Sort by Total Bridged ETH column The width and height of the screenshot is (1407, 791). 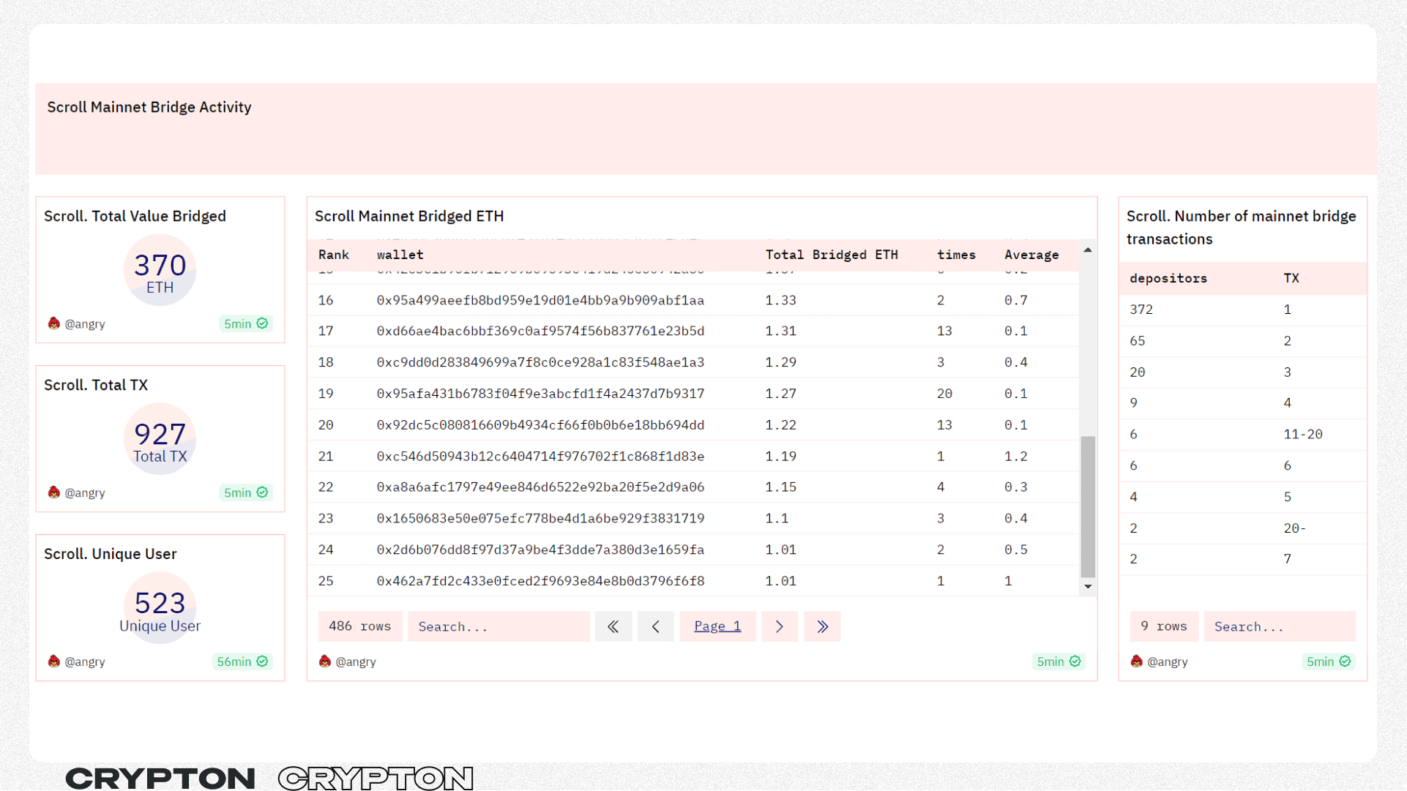(832, 255)
